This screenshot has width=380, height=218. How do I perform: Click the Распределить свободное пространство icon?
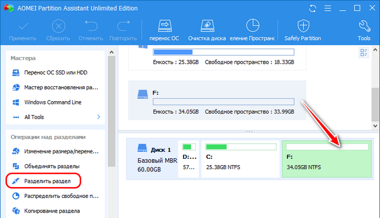(16, 196)
